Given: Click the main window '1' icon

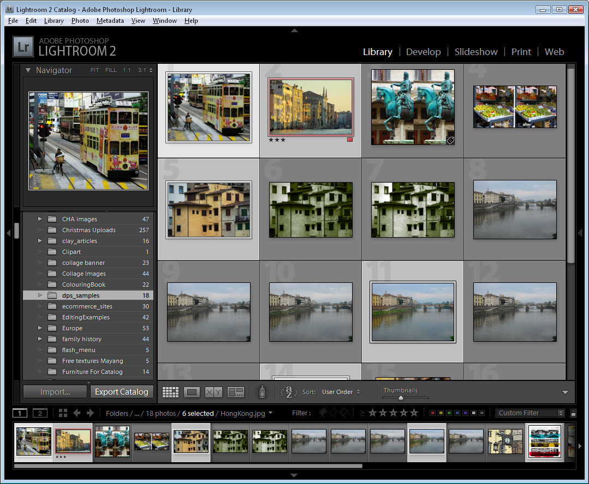Looking at the screenshot, I should click(20, 413).
